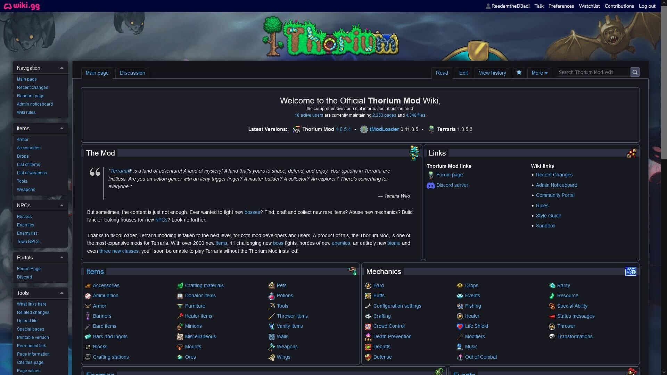
Task: Toggle the star/watchlist button for this page
Action: tap(519, 72)
